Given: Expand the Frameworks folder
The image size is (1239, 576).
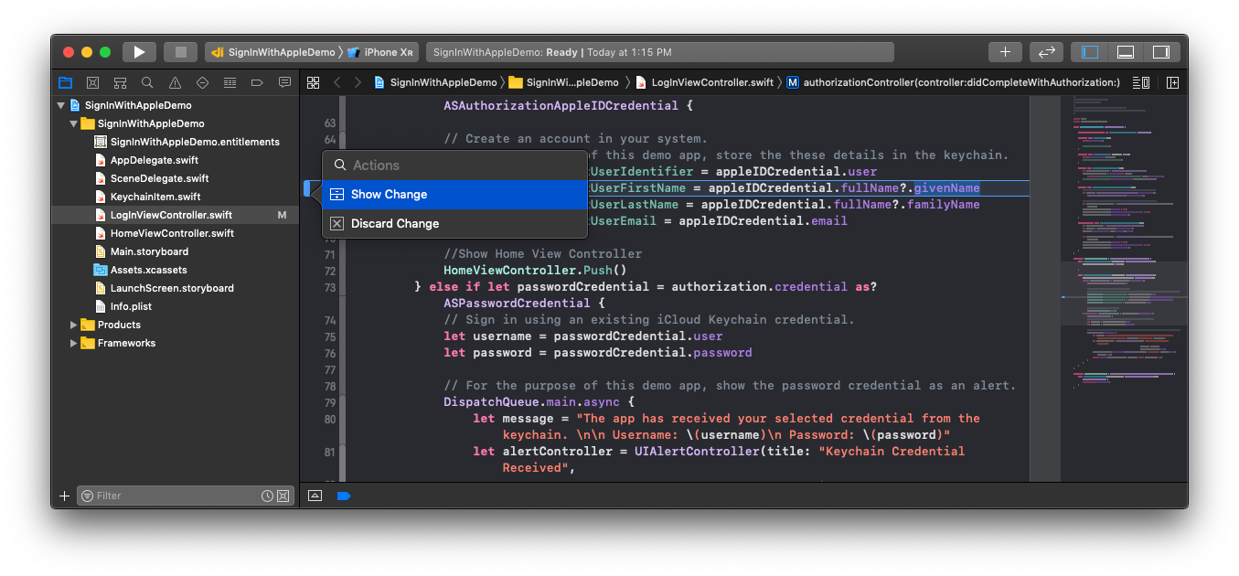Looking at the screenshot, I should coord(73,343).
